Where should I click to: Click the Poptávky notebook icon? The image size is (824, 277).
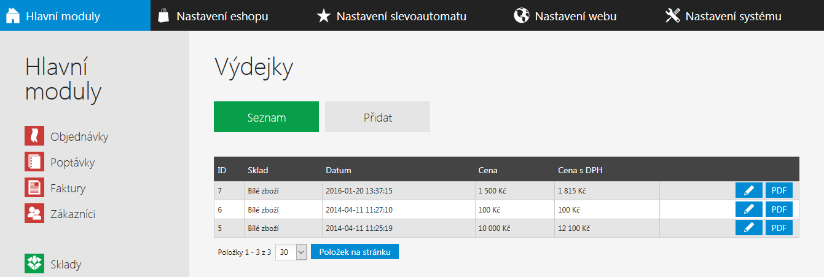(34, 162)
